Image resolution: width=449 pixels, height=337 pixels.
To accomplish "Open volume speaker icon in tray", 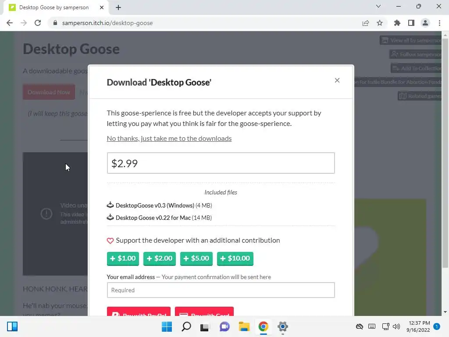I will coord(396,326).
